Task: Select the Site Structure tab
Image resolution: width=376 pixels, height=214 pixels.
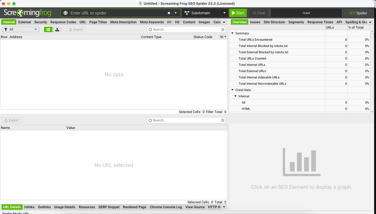Action: 274,22
